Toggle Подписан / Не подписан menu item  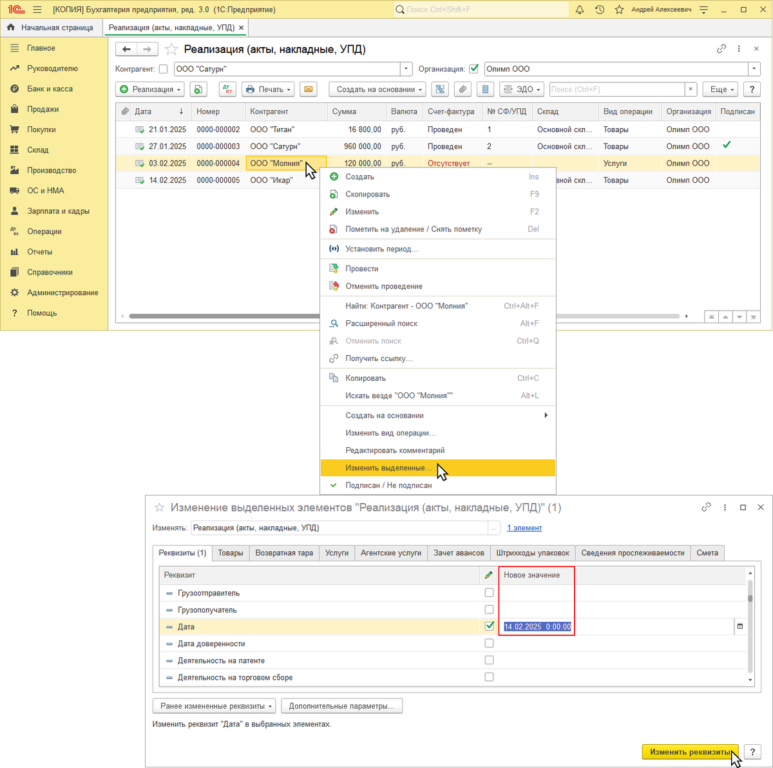click(438, 485)
